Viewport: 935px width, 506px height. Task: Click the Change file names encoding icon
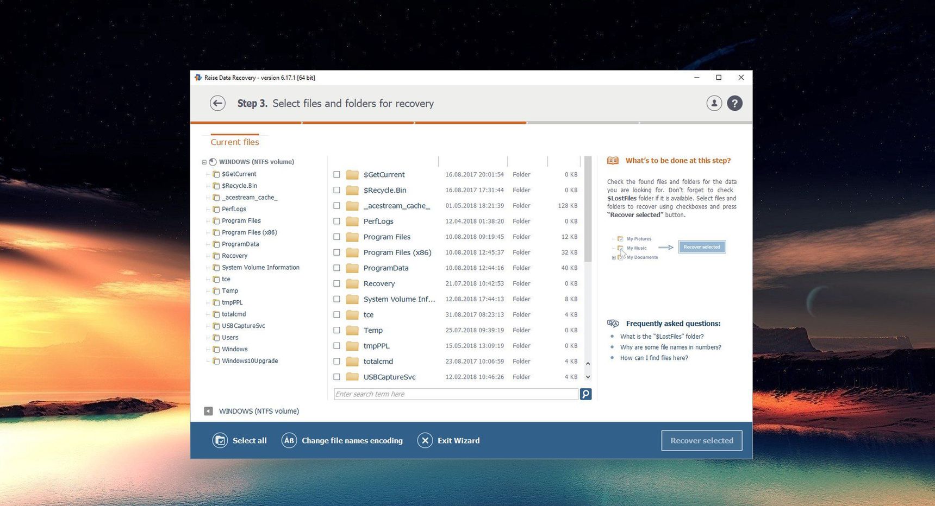click(289, 440)
